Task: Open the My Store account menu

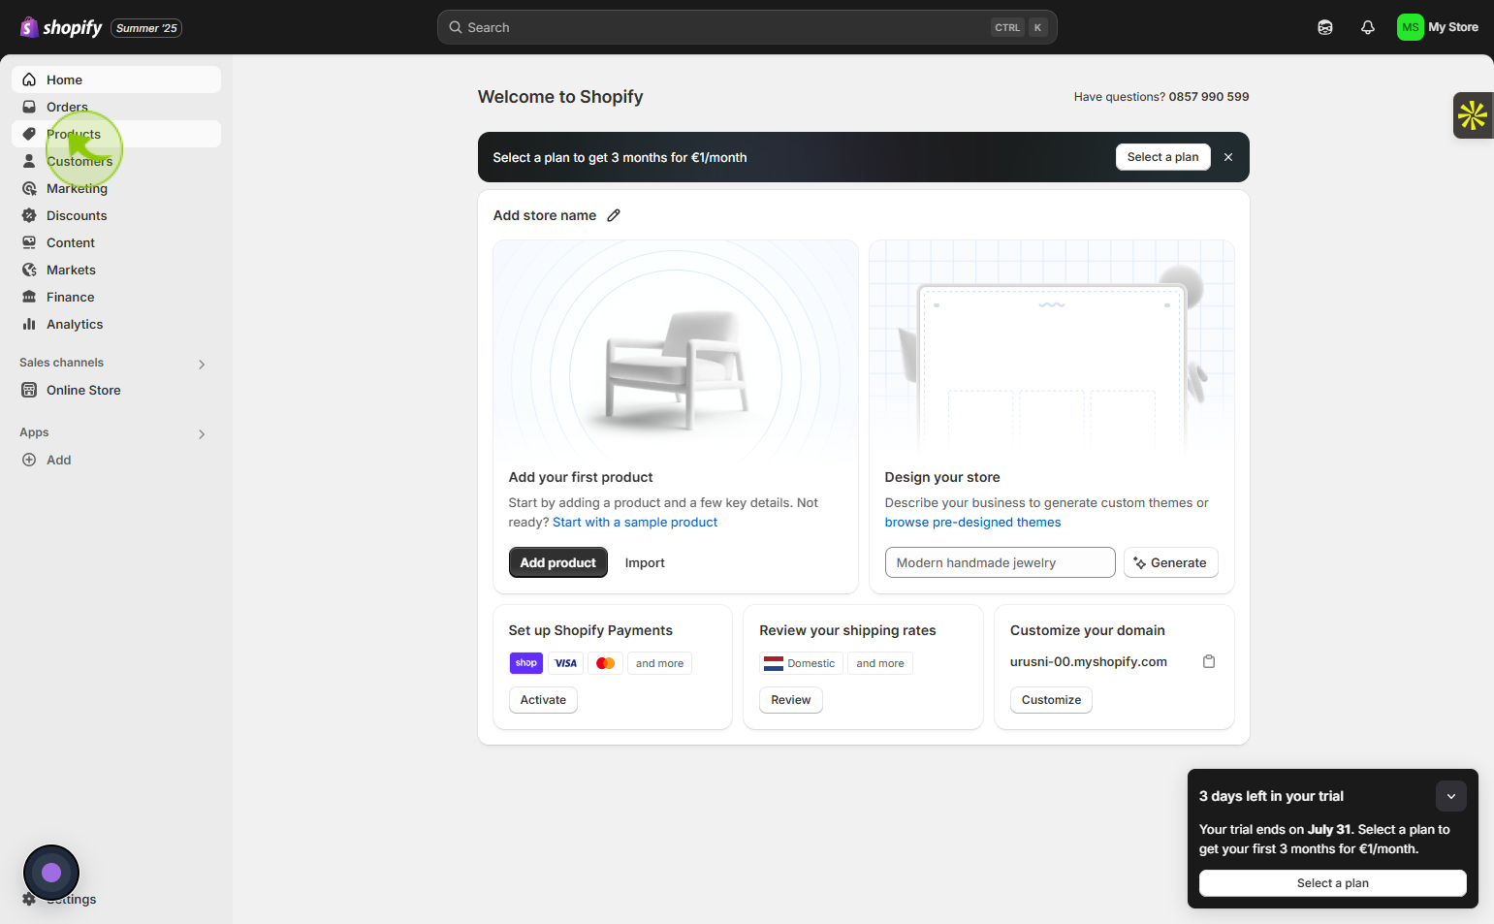Action: point(1439,27)
